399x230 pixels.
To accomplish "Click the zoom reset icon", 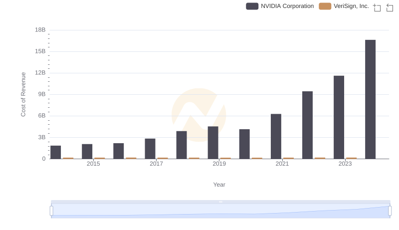I will 390,7.
